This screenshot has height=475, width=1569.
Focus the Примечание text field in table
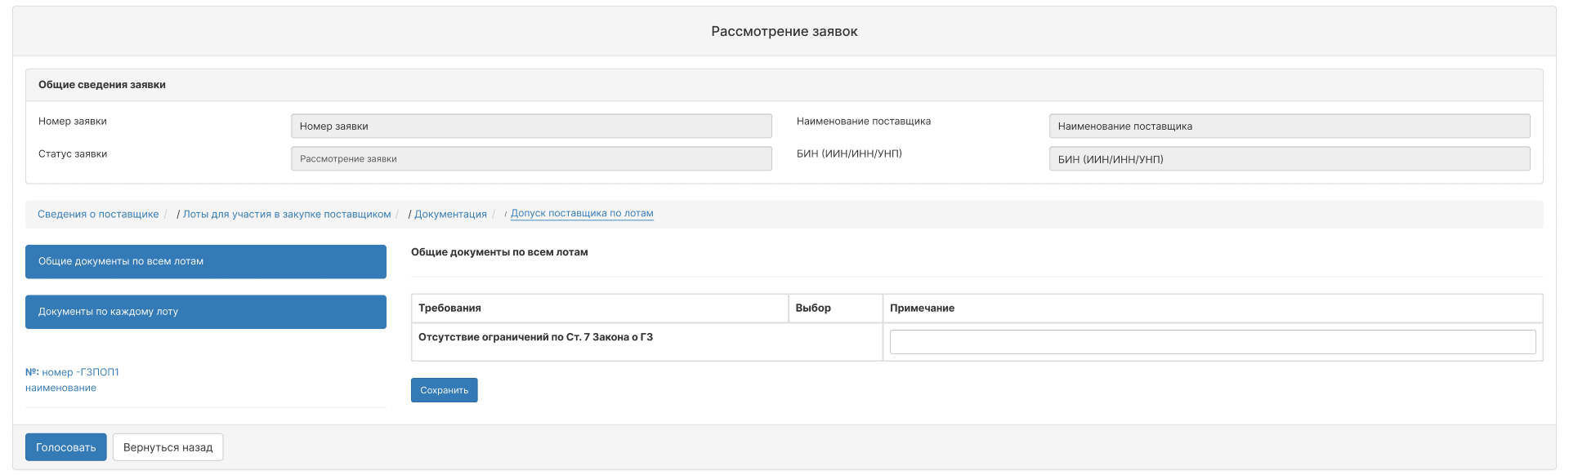point(1213,342)
